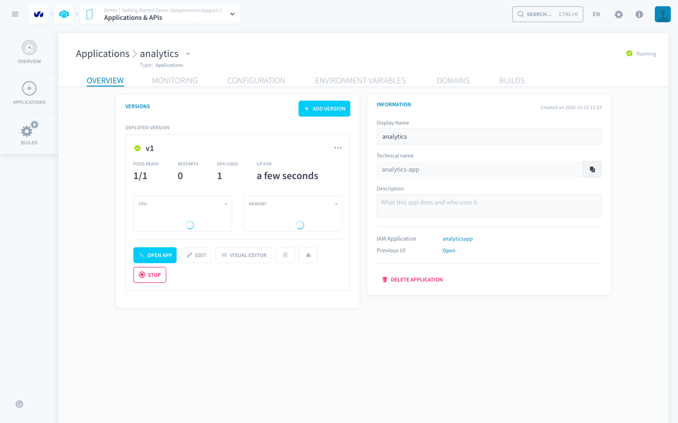Image resolution: width=678 pixels, height=423 pixels.
Task: Open the blue cube project icon
Action: click(x=64, y=14)
